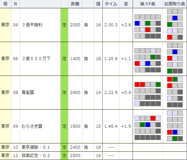Viewport: 187px width, 160px height.
Task: Select race name 3歳未勝利
Action: [32, 25]
